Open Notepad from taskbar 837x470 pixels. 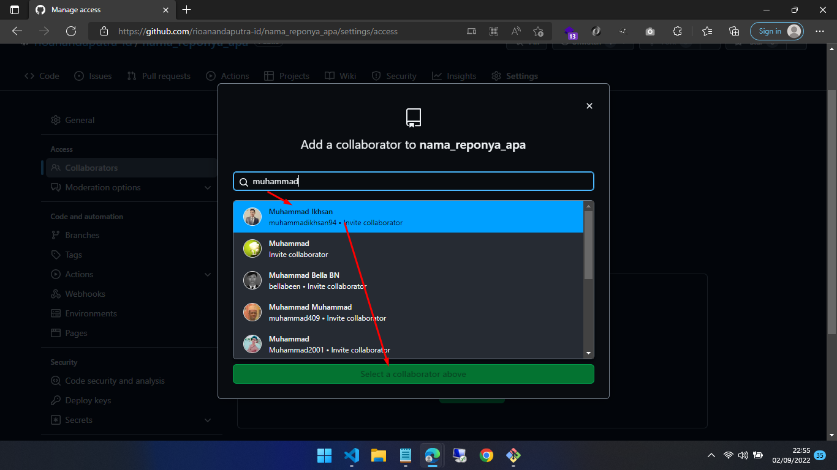[x=405, y=455]
